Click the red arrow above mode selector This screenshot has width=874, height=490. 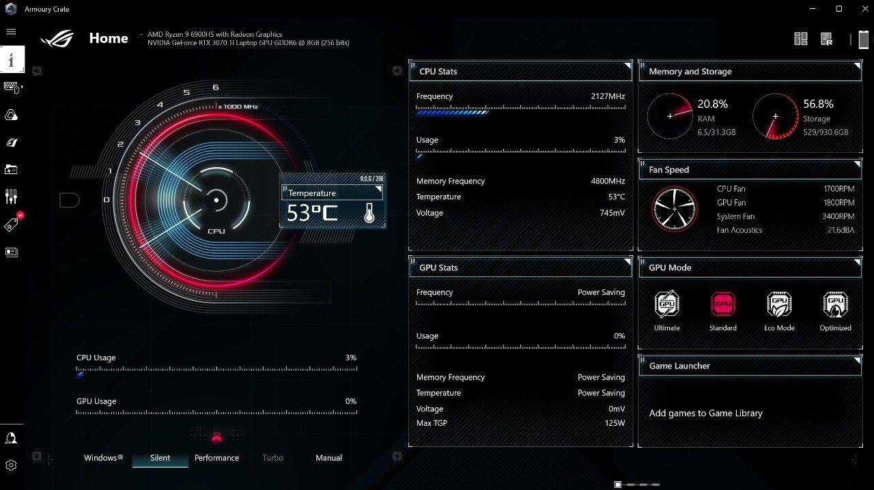click(216, 437)
